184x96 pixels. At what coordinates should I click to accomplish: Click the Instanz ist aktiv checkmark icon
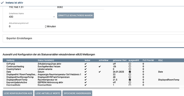(2, 3)
